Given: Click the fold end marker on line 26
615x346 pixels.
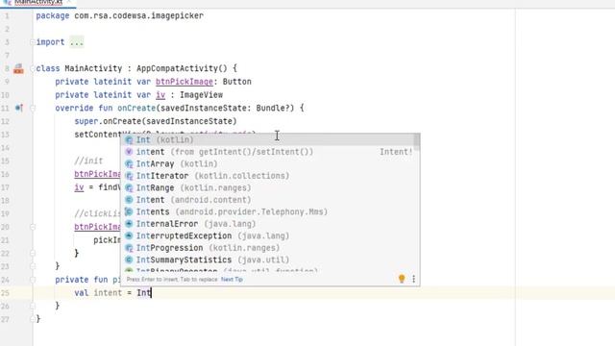Looking at the screenshot, I should [33, 306].
